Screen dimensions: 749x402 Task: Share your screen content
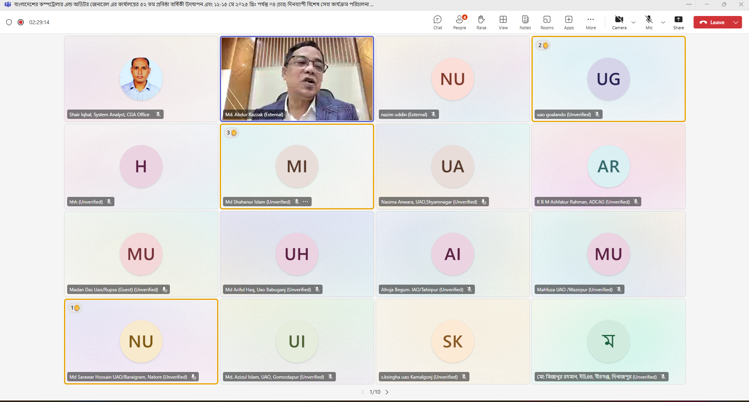(x=678, y=22)
